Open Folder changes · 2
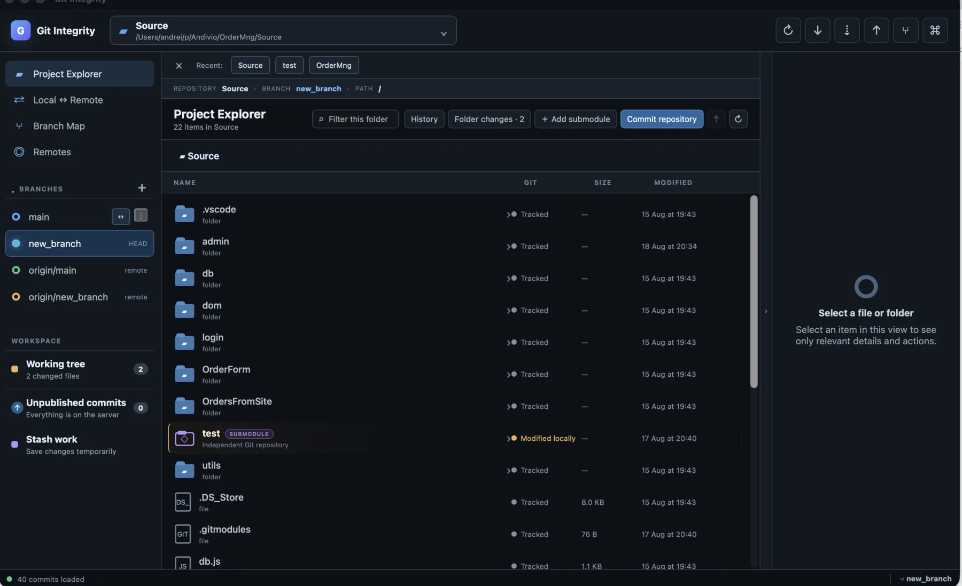 pyautogui.click(x=489, y=119)
